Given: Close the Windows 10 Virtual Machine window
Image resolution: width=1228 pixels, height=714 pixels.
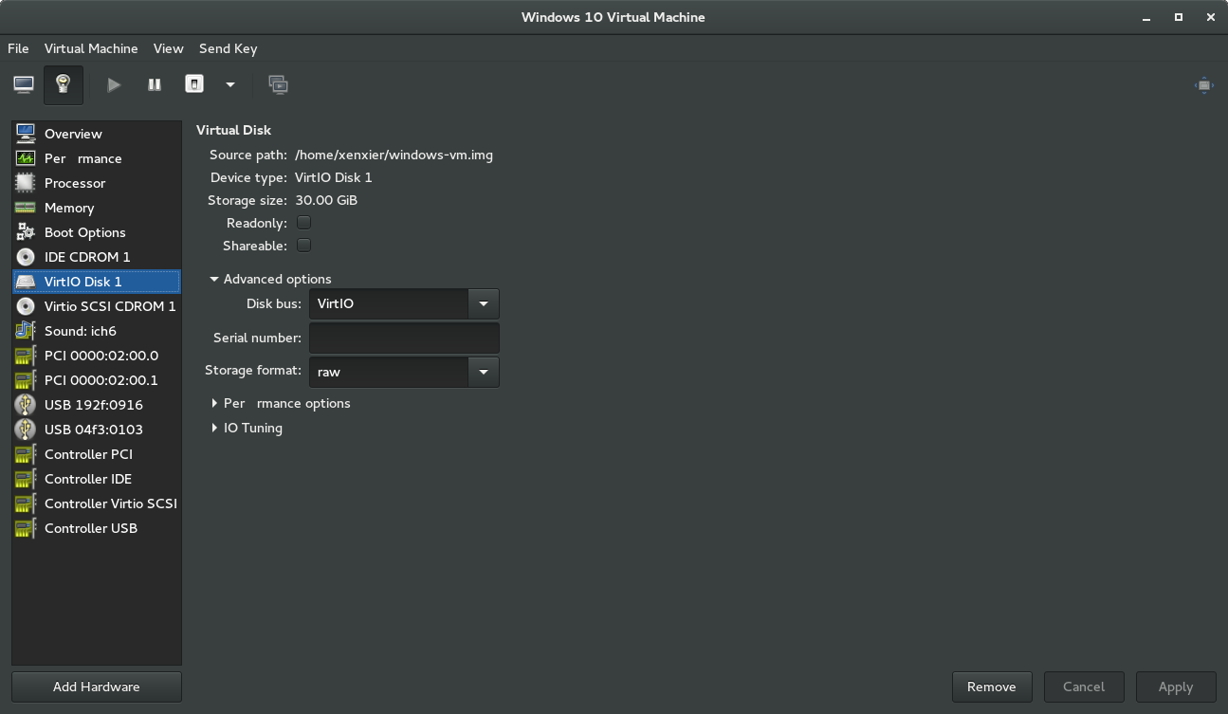Looking at the screenshot, I should tap(1209, 17).
